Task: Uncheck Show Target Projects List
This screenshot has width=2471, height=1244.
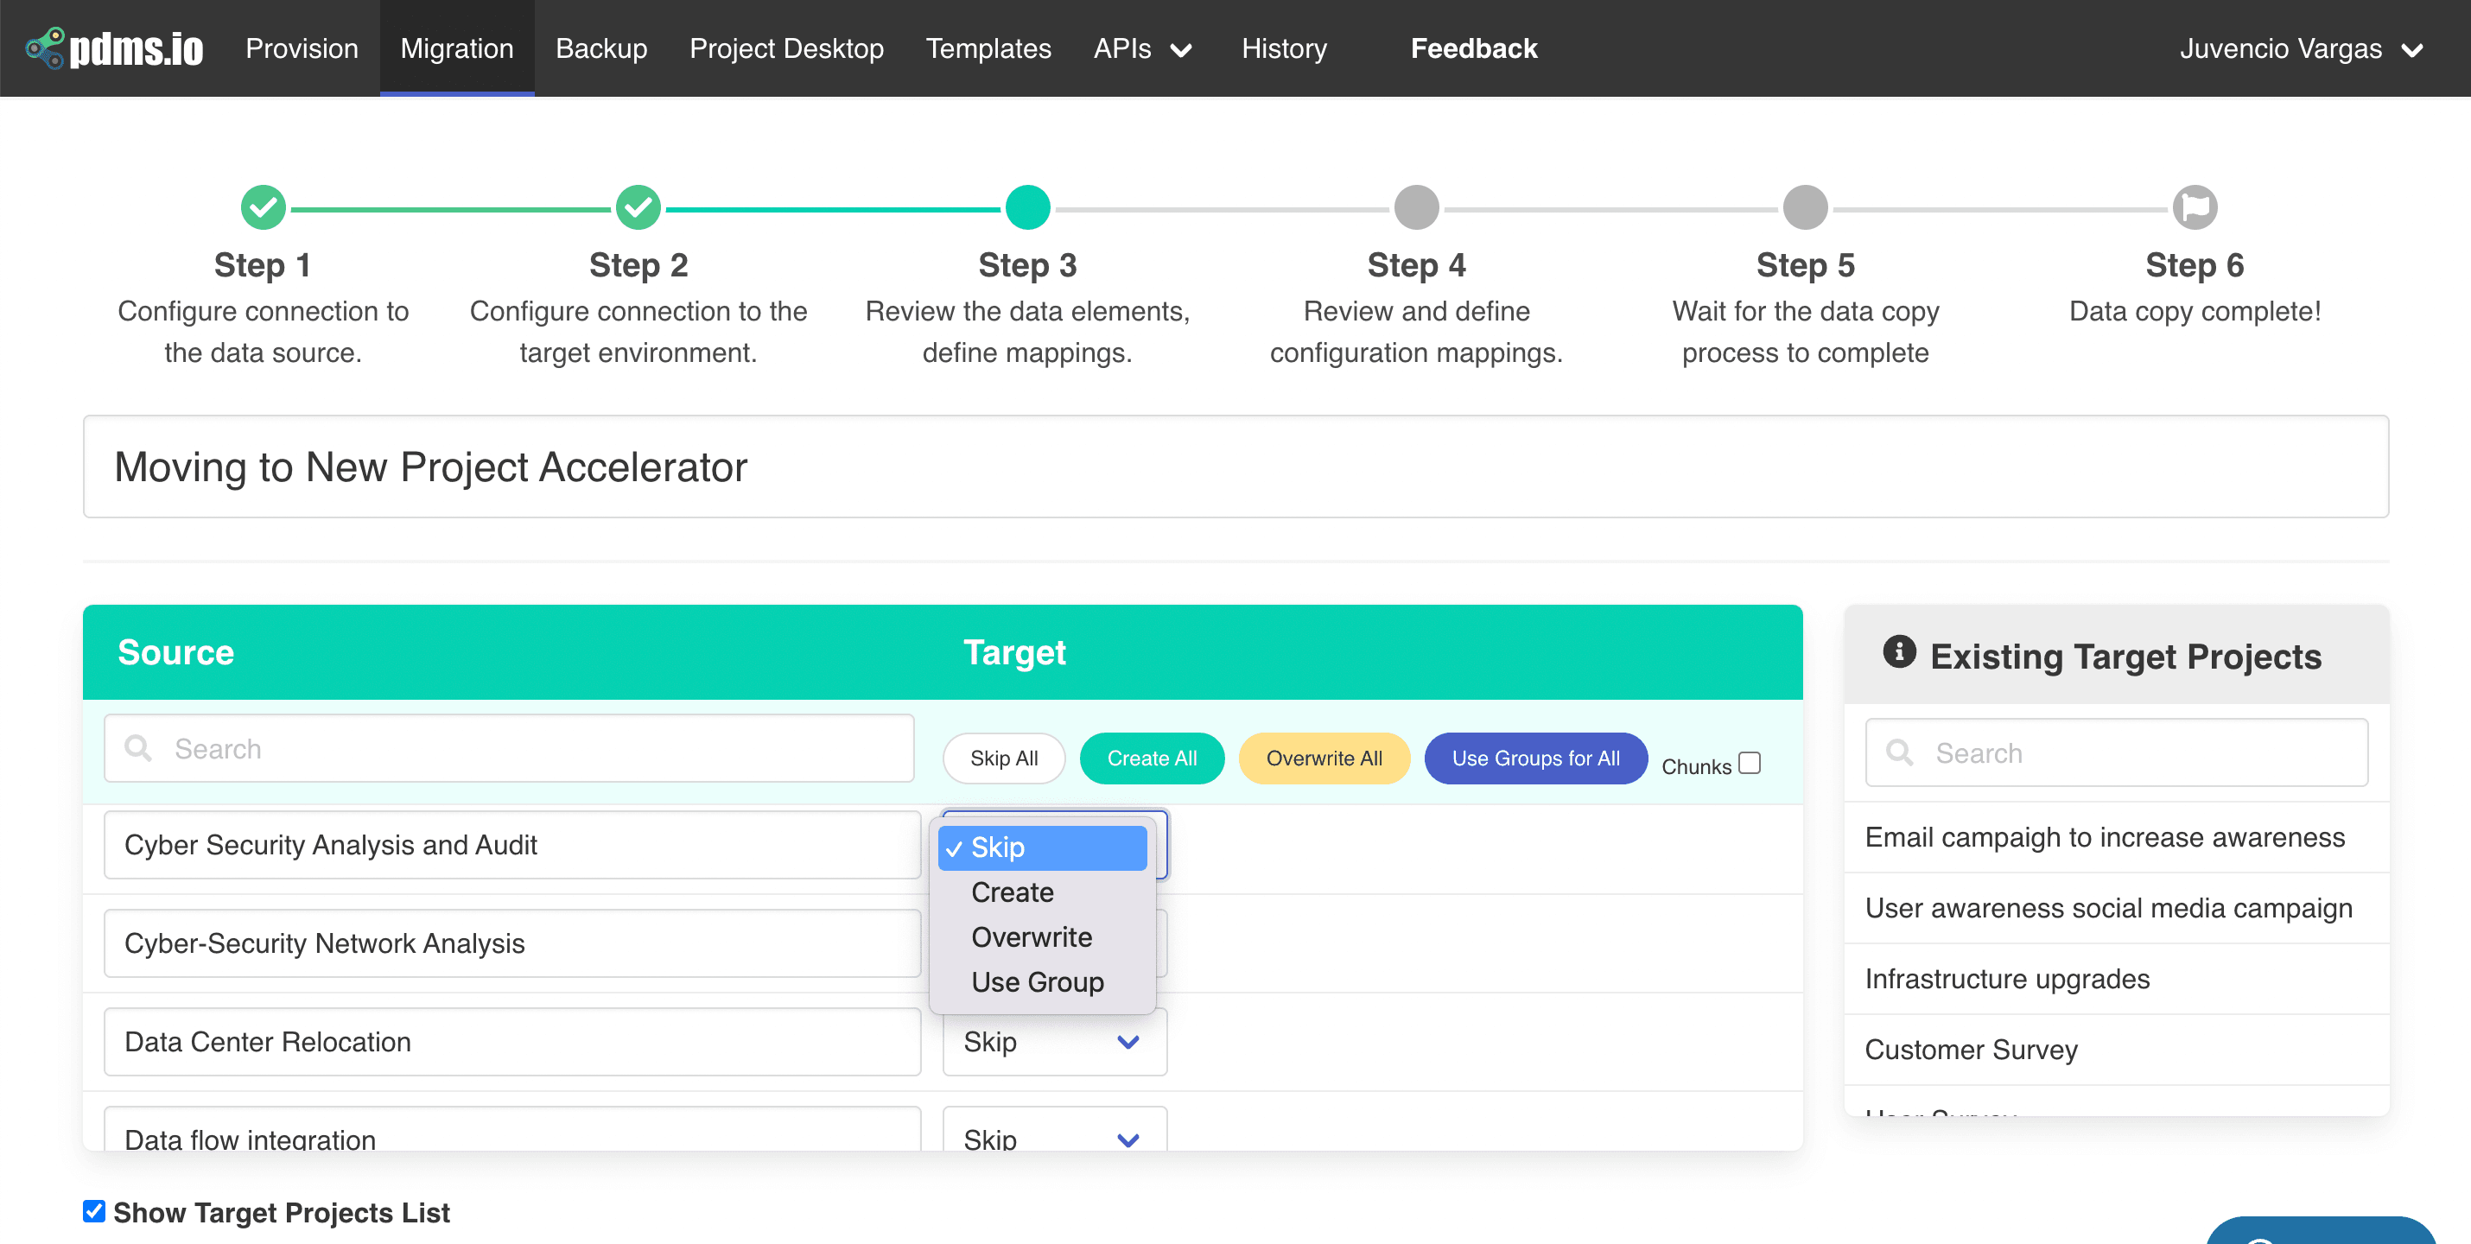Action: click(93, 1211)
